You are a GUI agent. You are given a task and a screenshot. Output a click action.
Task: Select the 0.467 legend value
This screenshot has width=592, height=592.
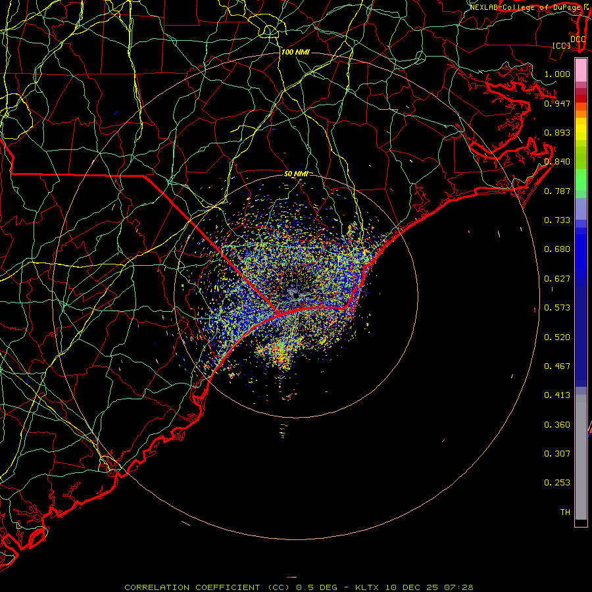[x=557, y=366]
